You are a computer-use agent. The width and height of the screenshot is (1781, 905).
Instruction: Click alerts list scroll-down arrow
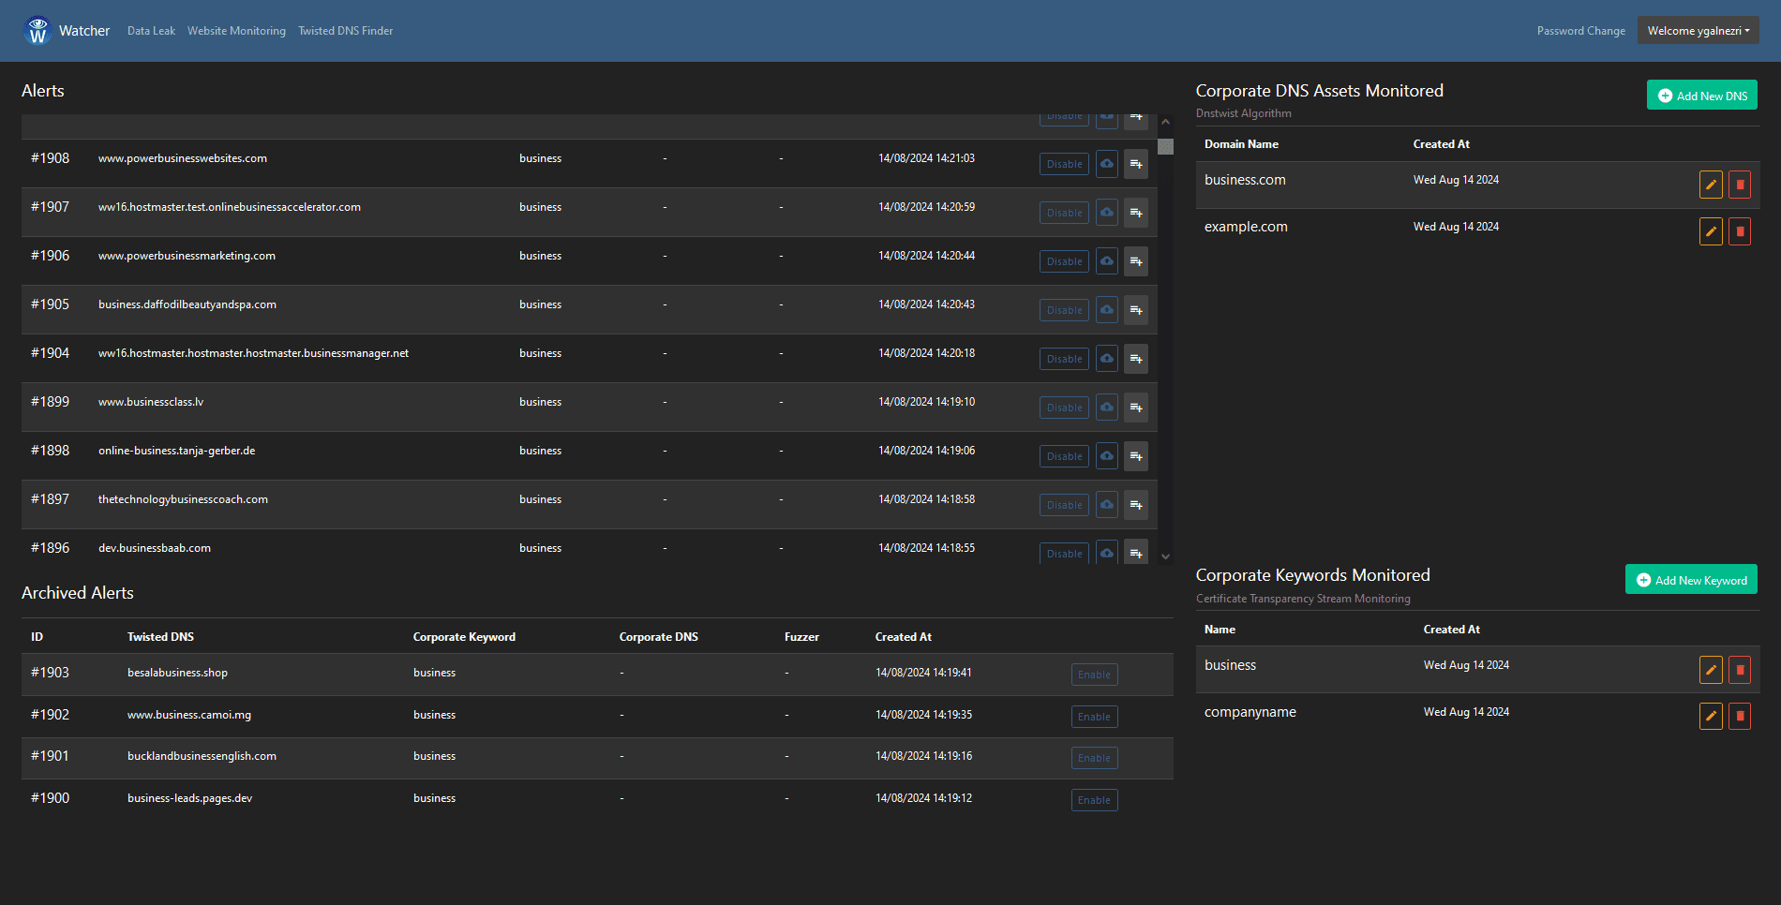click(1165, 556)
